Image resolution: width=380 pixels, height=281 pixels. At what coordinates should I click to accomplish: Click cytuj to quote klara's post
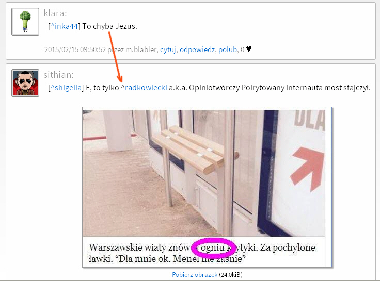tap(168, 49)
